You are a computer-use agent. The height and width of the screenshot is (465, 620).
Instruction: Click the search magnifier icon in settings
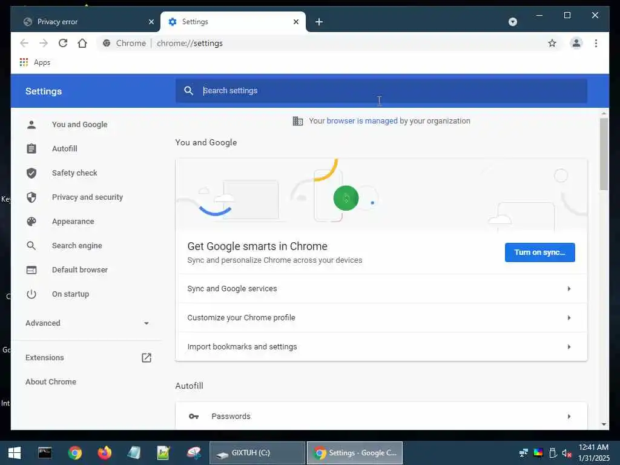(x=189, y=91)
